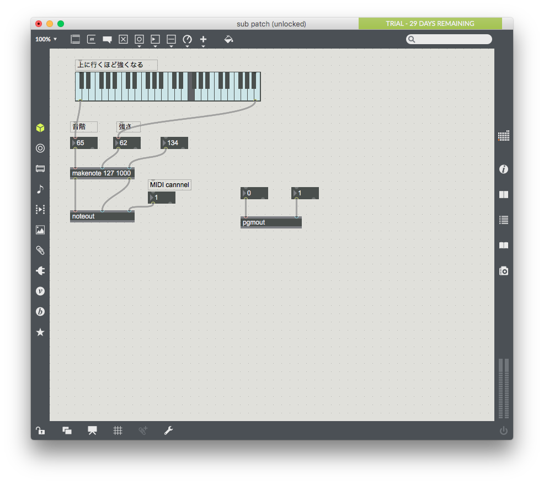Click the patcher search field
544x484 pixels.
[x=449, y=39]
